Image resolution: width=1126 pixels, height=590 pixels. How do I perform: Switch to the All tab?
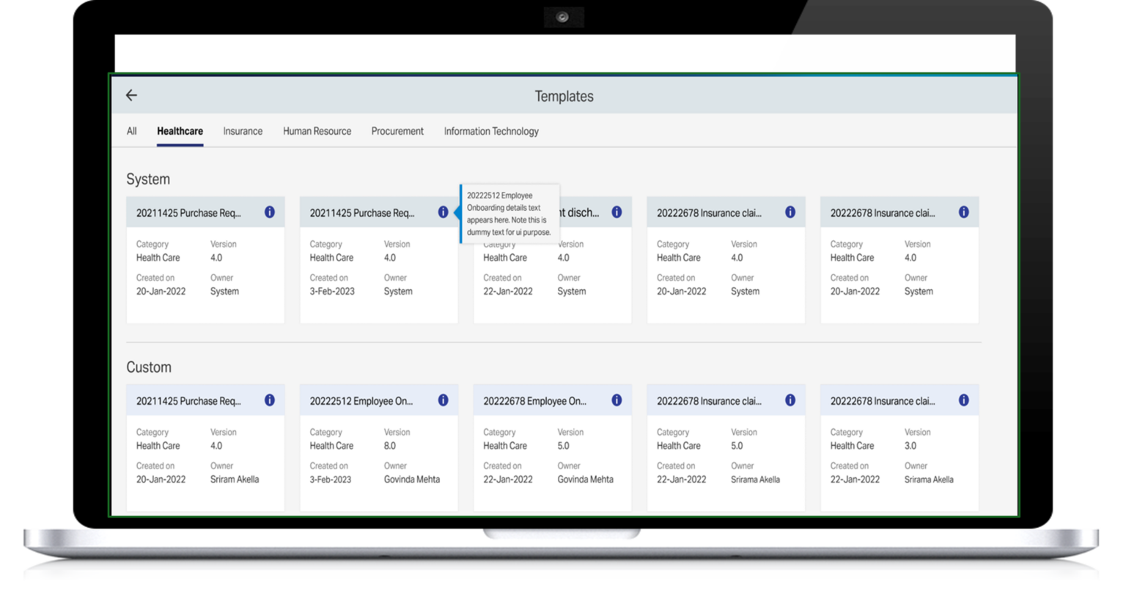131,131
